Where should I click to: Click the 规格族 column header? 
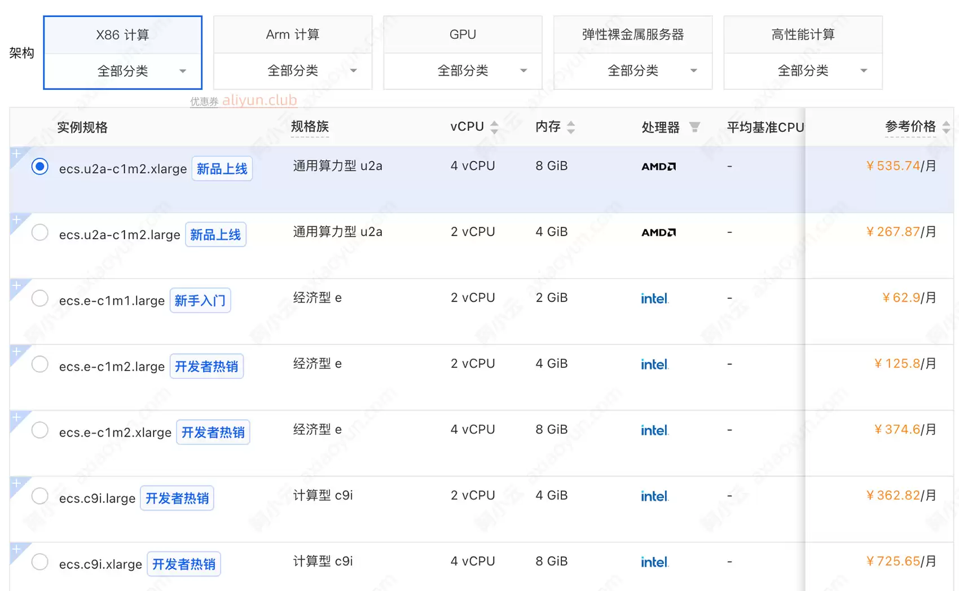310,127
